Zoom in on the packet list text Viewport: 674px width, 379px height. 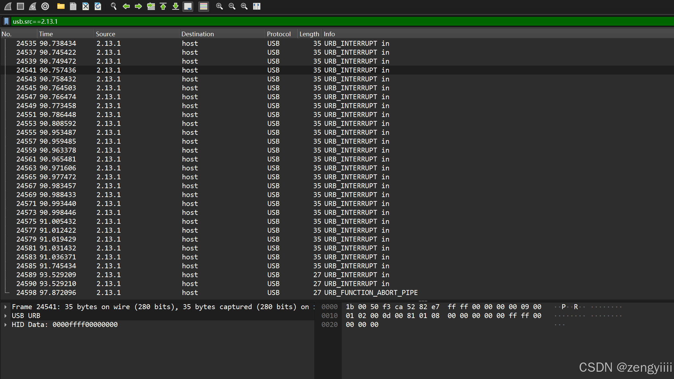coord(220,6)
